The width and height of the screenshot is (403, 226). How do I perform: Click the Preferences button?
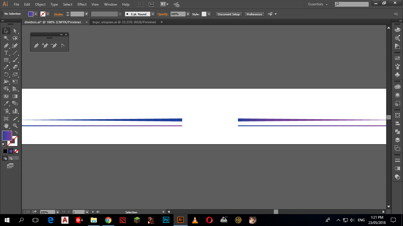click(254, 14)
